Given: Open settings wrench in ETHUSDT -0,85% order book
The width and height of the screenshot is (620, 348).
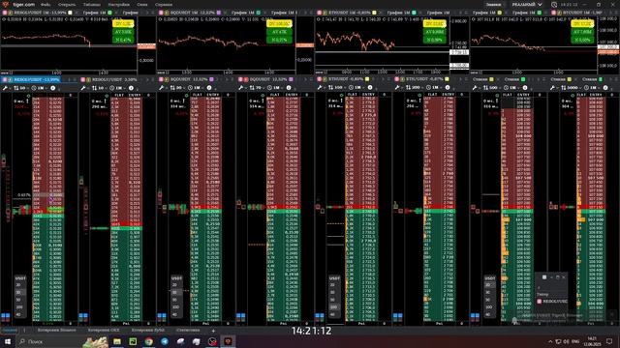Looking at the screenshot, I should coord(320,88).
